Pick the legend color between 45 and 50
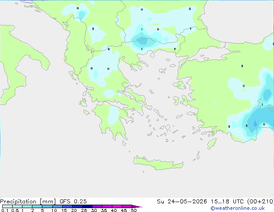This screenshot has width=274, height=212. pos(127,206)
